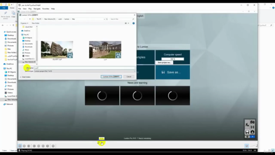The height and width of the screenshot is (155, 275).
Task: Open Lumion movie mode film icon
Action: (252, 127)
